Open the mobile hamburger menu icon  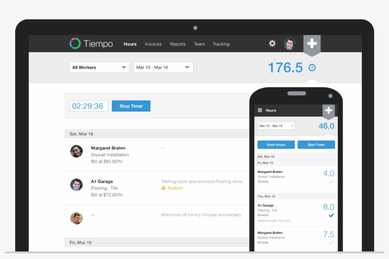click(259, 111)
